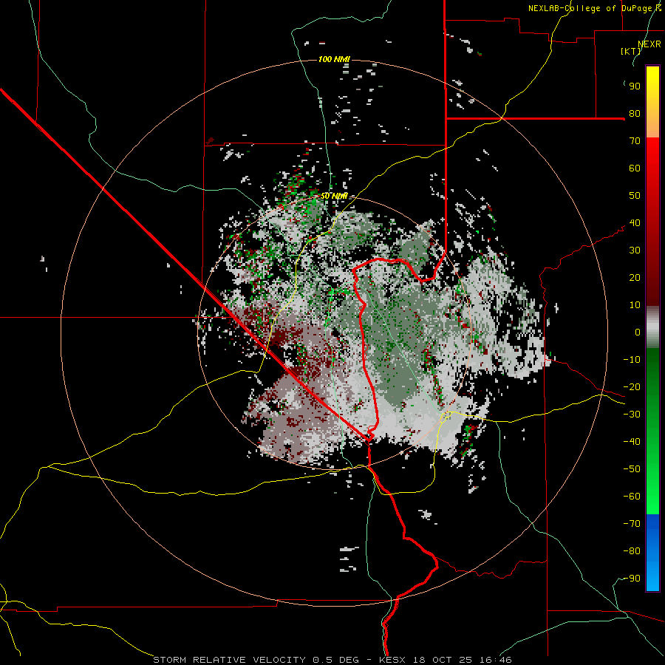Image resolution: width=665 pixels, height=665 pixels.
Task: Pick the gray zero-velocity segment of the color bar
Action: point(652,327)
